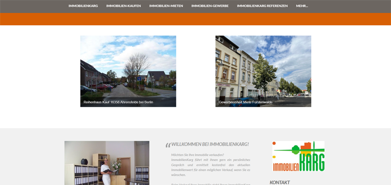This screenshot has width=391, height=185.
Task: Select IMMOBILIEN-MIETEN in navigation
Action: click(166, 6)
